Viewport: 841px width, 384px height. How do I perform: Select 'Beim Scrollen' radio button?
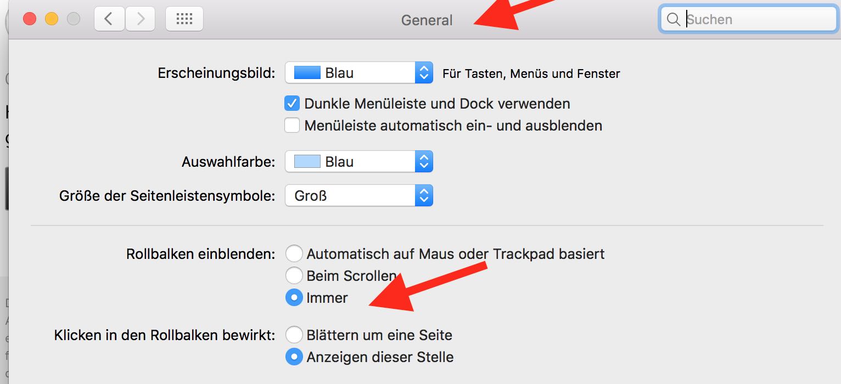(294, 275)
